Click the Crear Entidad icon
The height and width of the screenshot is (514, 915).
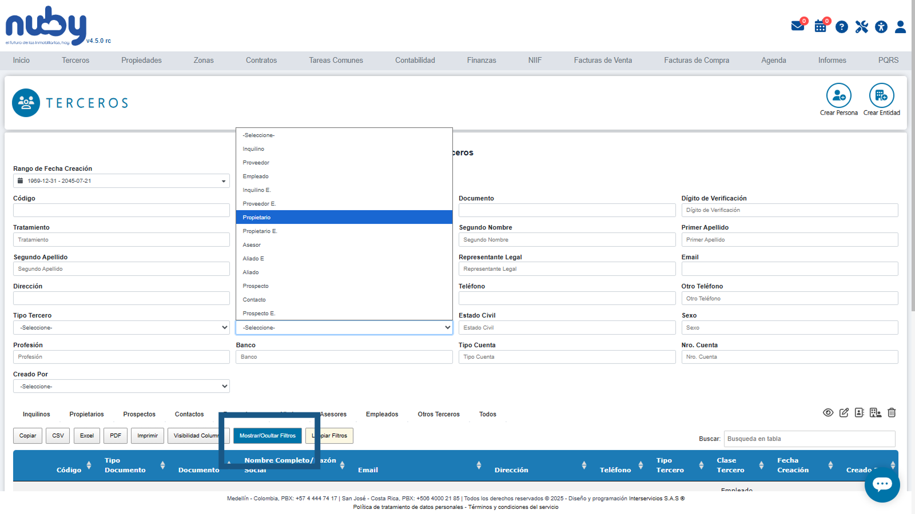(x=882, y=95)
